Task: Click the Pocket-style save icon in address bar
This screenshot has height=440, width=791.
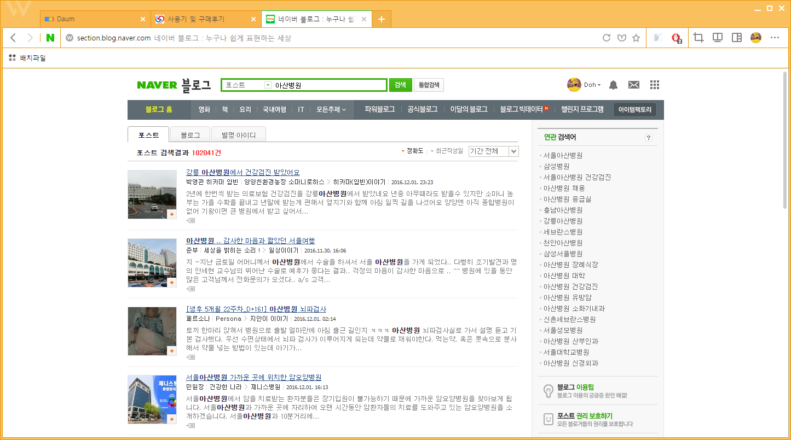Action: pyautogui.click(x=621, y=38)
